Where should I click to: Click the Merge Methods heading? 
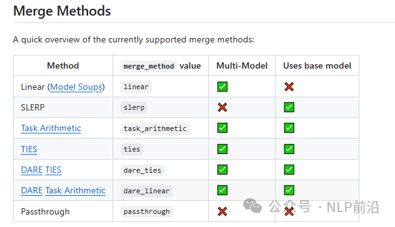coord(62,11)
